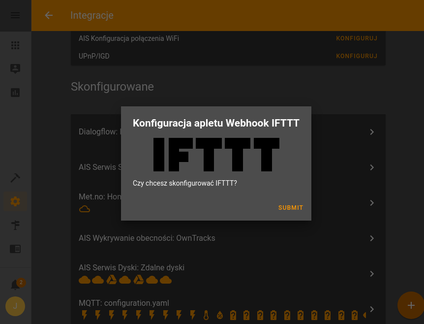Viewport: 424px width, 324px height.
Task: Click text 'AIS Serwis Dyski: Zdalne dyski'
Action: pyautogui.click(x=131, y=268)
